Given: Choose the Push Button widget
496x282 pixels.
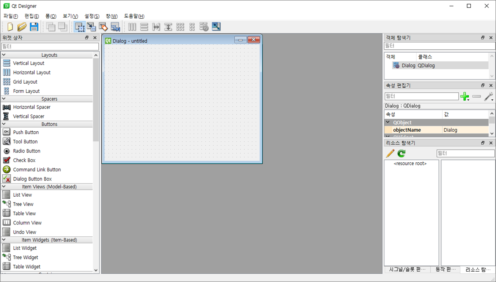Looking at the screenshot, I should click(26, 133).
